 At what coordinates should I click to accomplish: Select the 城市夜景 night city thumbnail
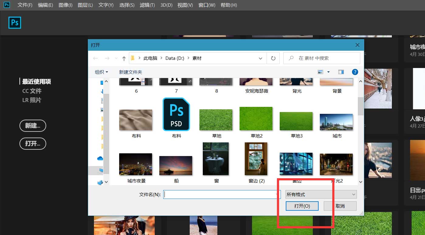point(136,164)
